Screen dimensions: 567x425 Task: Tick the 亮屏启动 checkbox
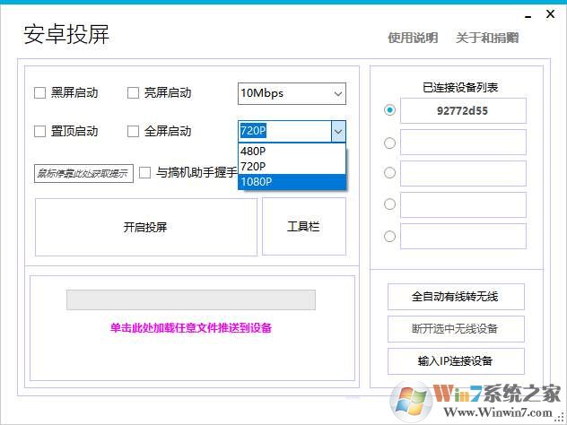point(133,93)
